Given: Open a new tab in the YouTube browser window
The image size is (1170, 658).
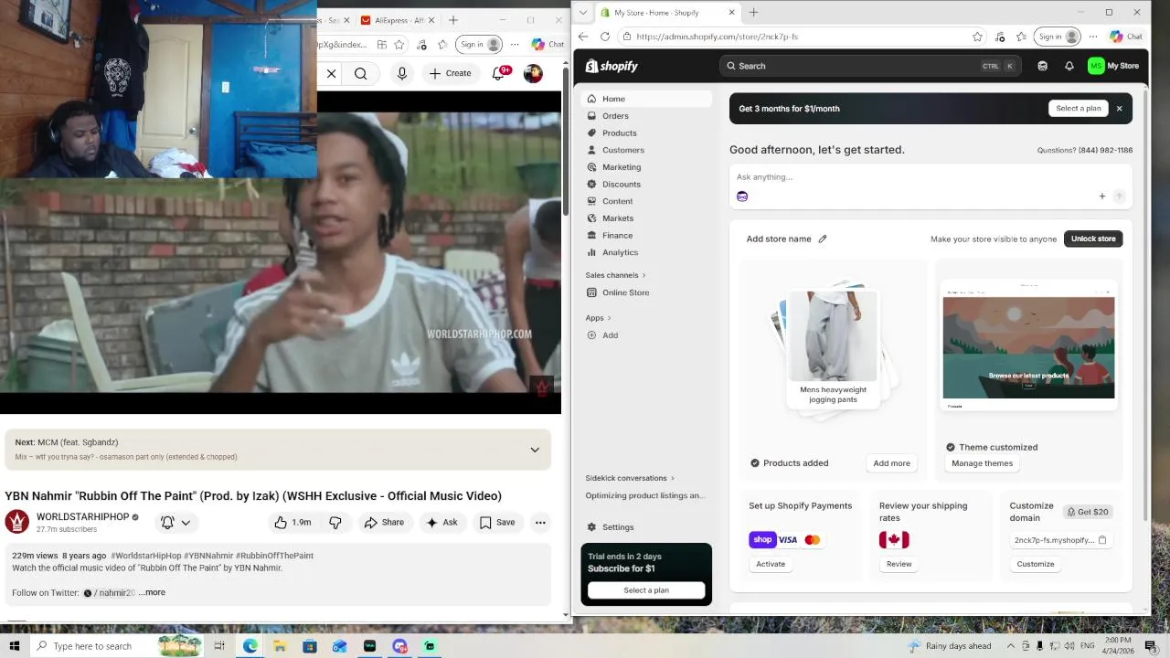Looking at the screenshot, I should point(453,20).
